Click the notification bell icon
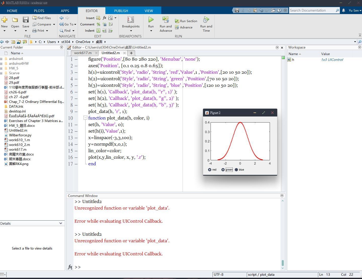 (344, 10)
